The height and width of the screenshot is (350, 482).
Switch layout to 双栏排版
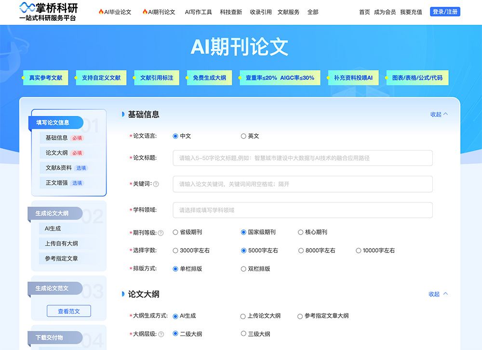coord(244,268)
